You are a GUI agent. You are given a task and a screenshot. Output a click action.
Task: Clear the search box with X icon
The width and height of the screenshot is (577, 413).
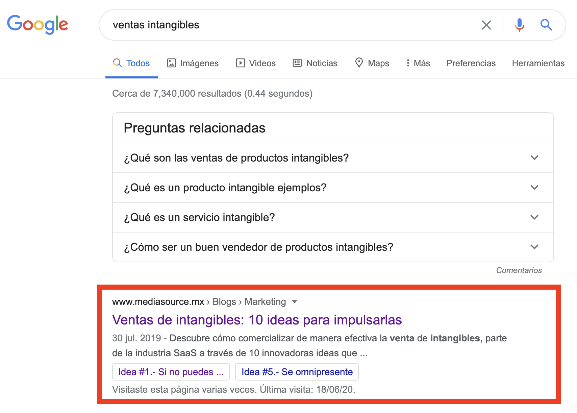[x=486, y=25]
